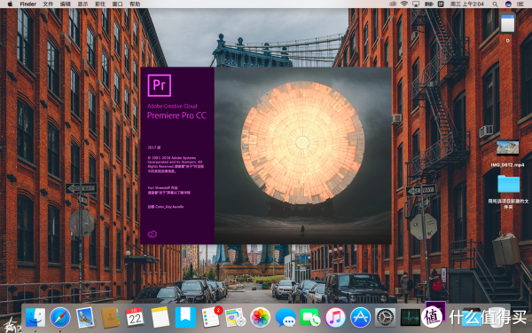
Task: Click the date and time 周三 上午2:04
Action: click(467, 4)
